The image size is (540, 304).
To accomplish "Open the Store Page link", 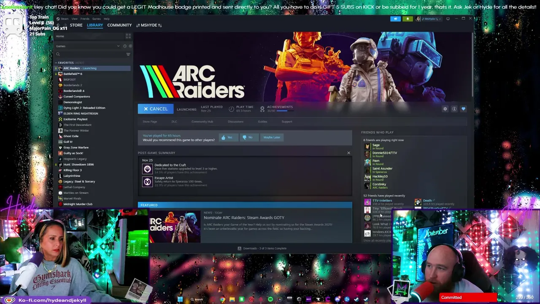I will click(150, 122).
